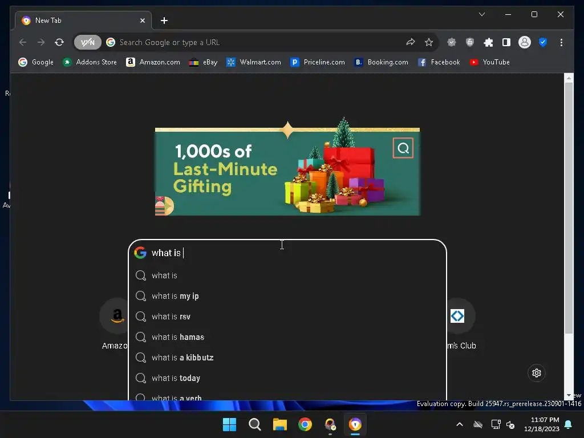
Task: Open the Windows Start menu
Action: click(x=229, y=424)
